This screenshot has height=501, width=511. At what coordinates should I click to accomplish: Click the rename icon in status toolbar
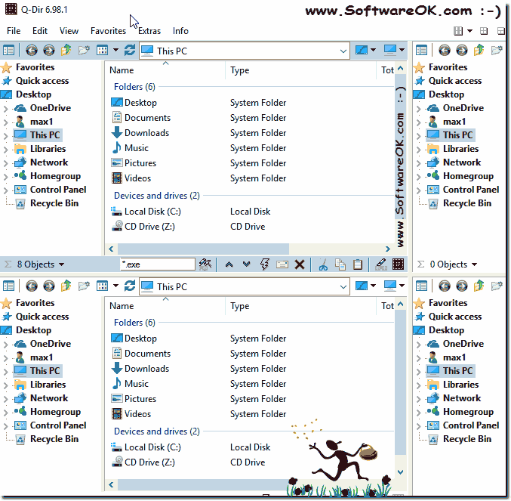[282, 264]
